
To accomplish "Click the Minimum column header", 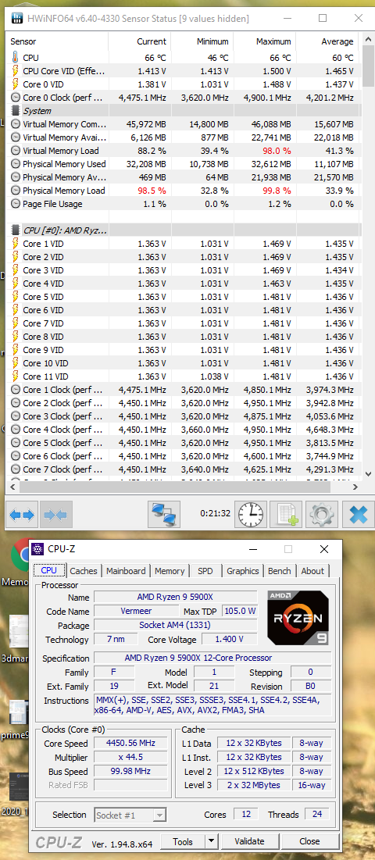I will [x=202, y=41].
